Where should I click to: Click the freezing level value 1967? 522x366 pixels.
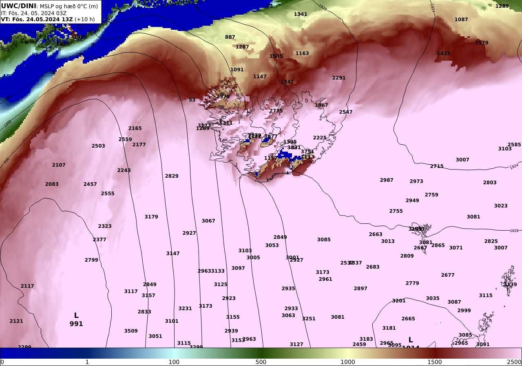coord(321,105)
